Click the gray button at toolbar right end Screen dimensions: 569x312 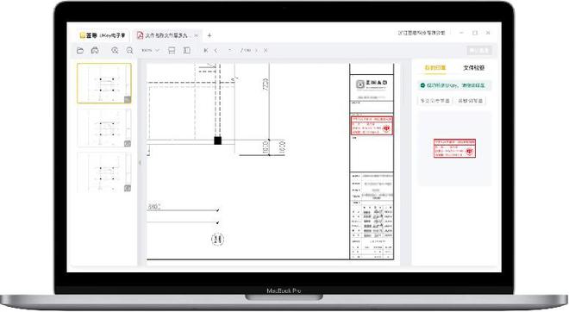click(479, 51)
